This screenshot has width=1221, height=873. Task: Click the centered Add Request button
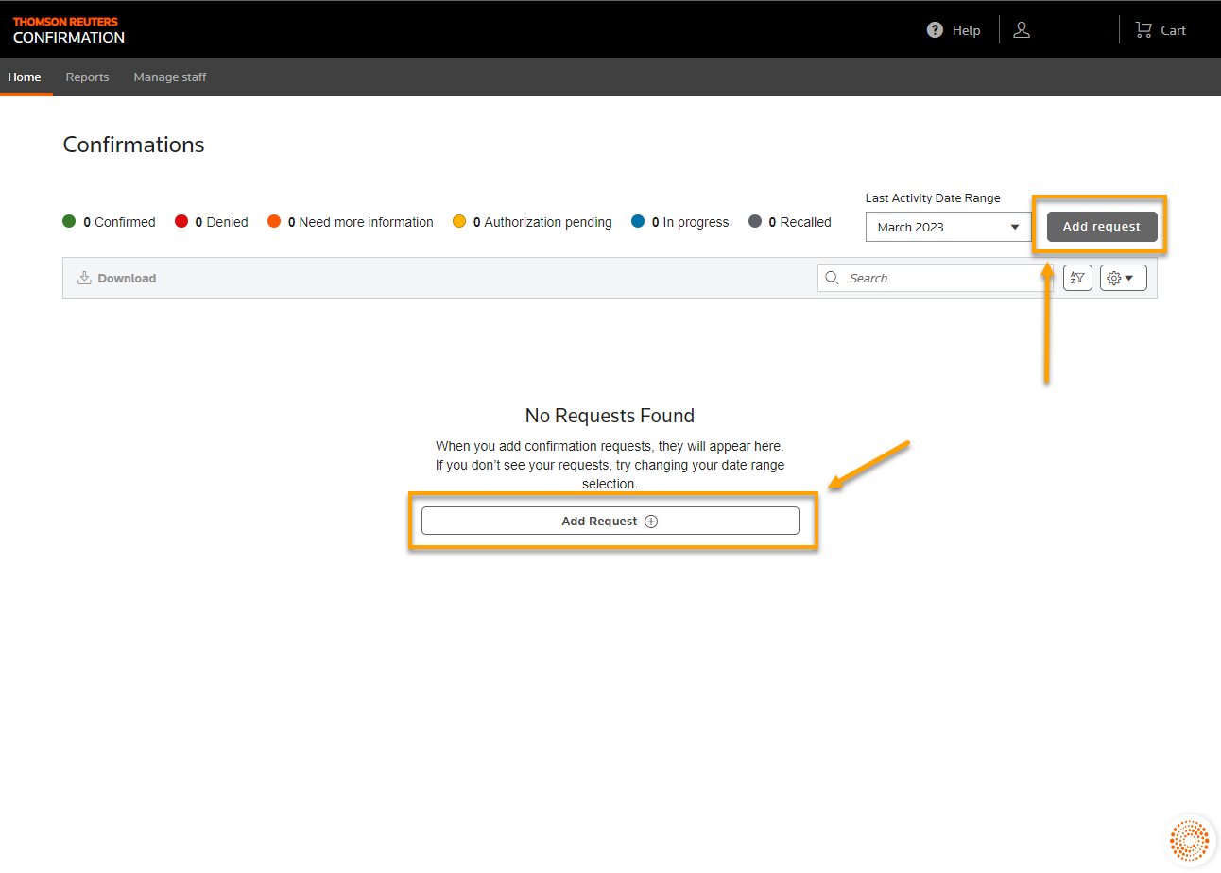tap(610, 521)
